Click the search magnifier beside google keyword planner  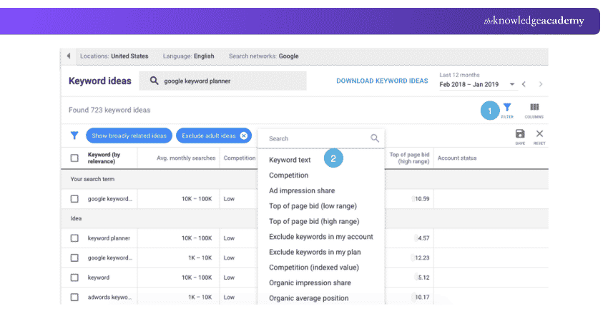(154, 81)
